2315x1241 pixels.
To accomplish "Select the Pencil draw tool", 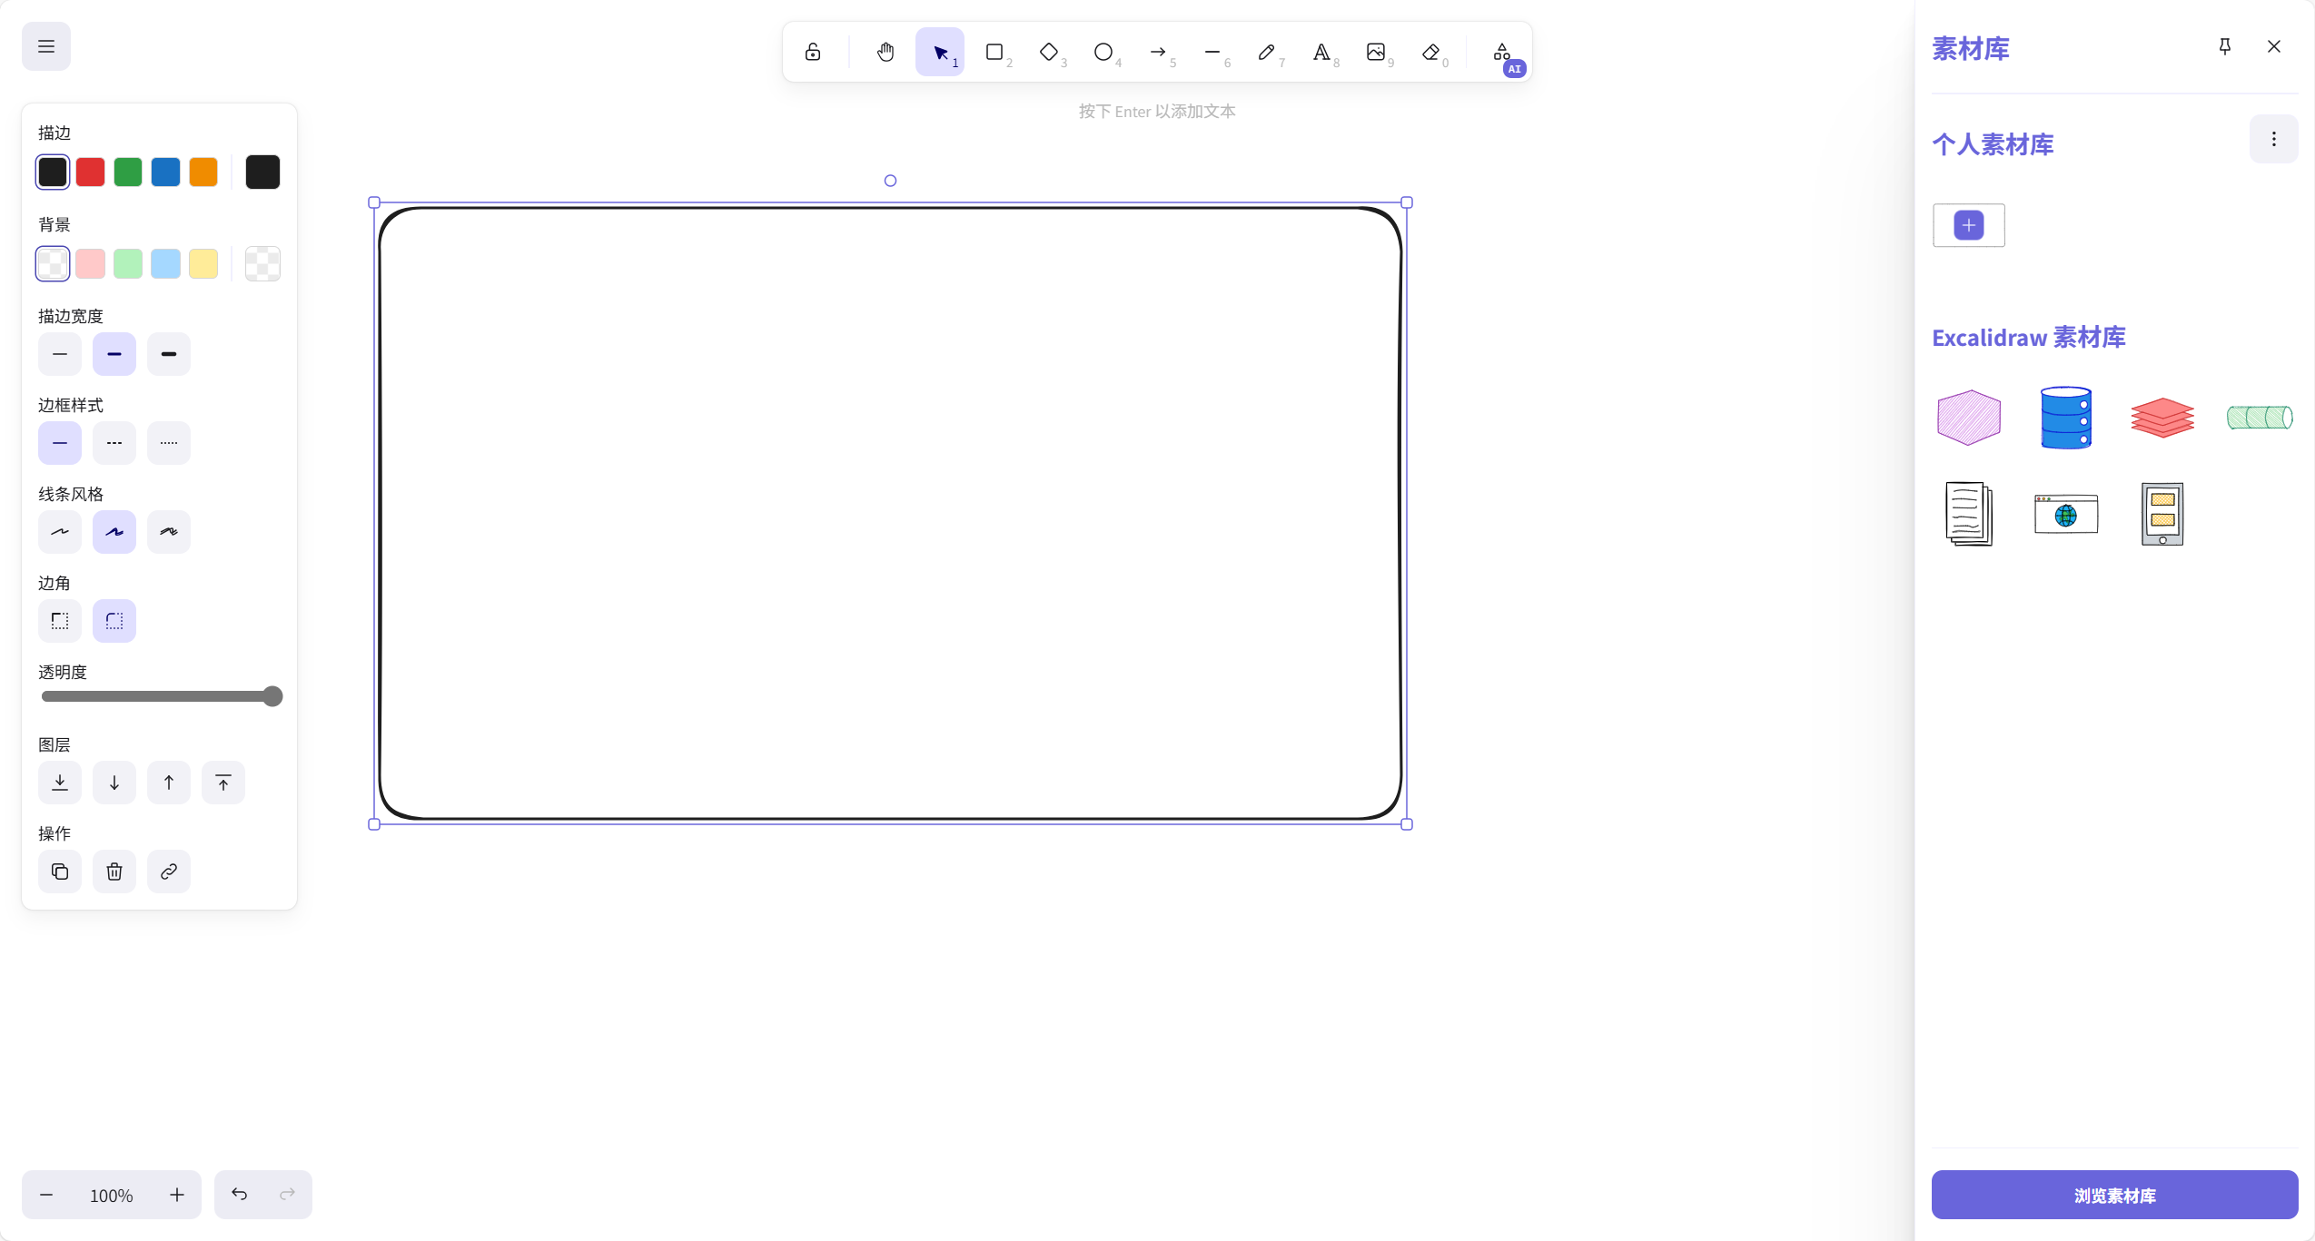I will 1267,52.
